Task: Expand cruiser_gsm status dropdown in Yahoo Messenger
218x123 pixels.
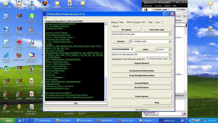Action: coord(169,10)
